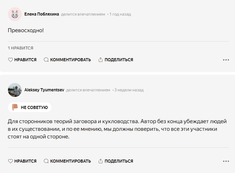Open the three-dot menu on Aleksey Tyumentsev's review
Screen dimensions: 235x173
click(226, 161)
